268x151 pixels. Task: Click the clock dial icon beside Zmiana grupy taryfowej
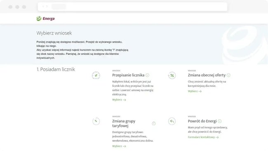[96, 121]
